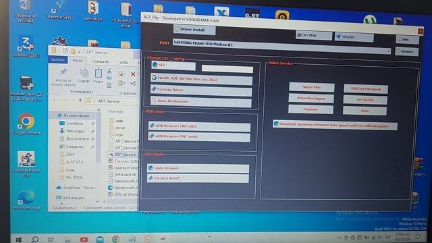Click the SET button under Change CSC
The image size is (432, 243).
click(x=173, y=65)
